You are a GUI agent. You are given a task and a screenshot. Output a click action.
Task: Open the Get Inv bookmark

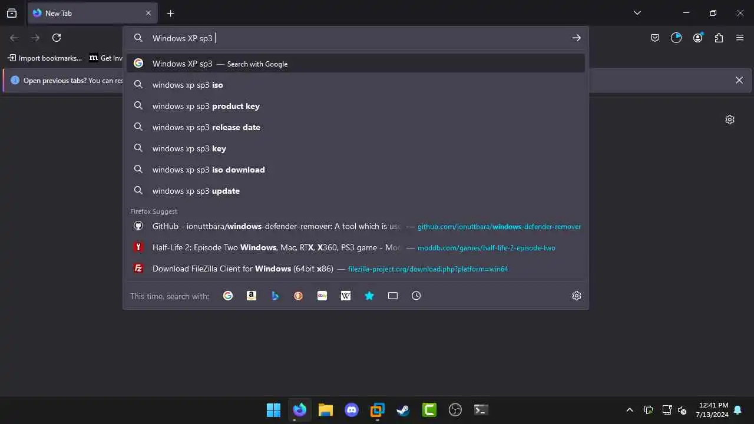tap(105, 58)
